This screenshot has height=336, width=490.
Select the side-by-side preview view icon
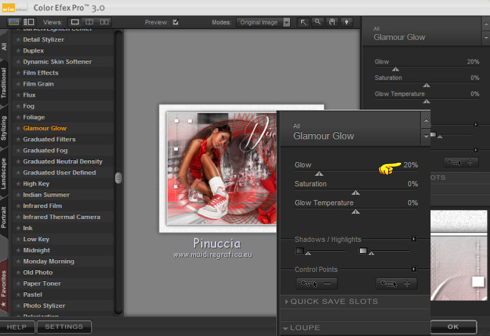point(104,22)
